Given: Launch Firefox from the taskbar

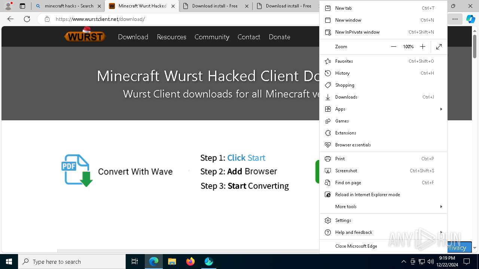Looking at the screenshot, I should click(x=190, y=262).
